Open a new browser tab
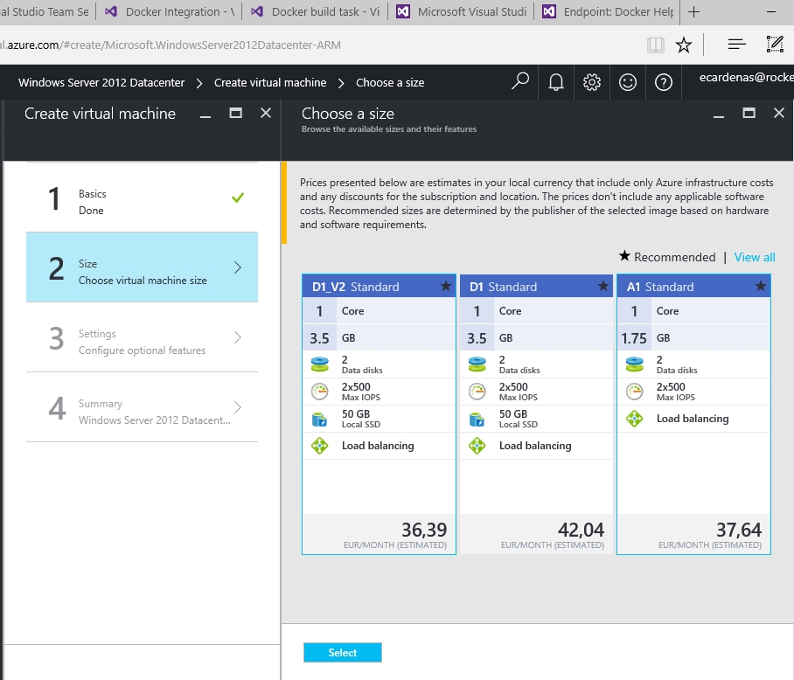This screenshot has height=680, width=794. point(693,11)
